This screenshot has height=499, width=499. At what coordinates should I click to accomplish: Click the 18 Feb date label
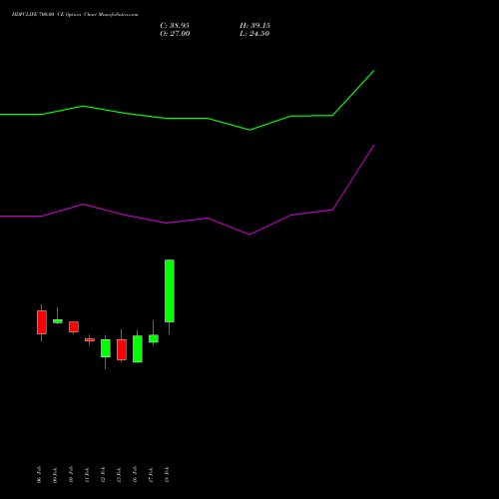(x=167, y=475)
